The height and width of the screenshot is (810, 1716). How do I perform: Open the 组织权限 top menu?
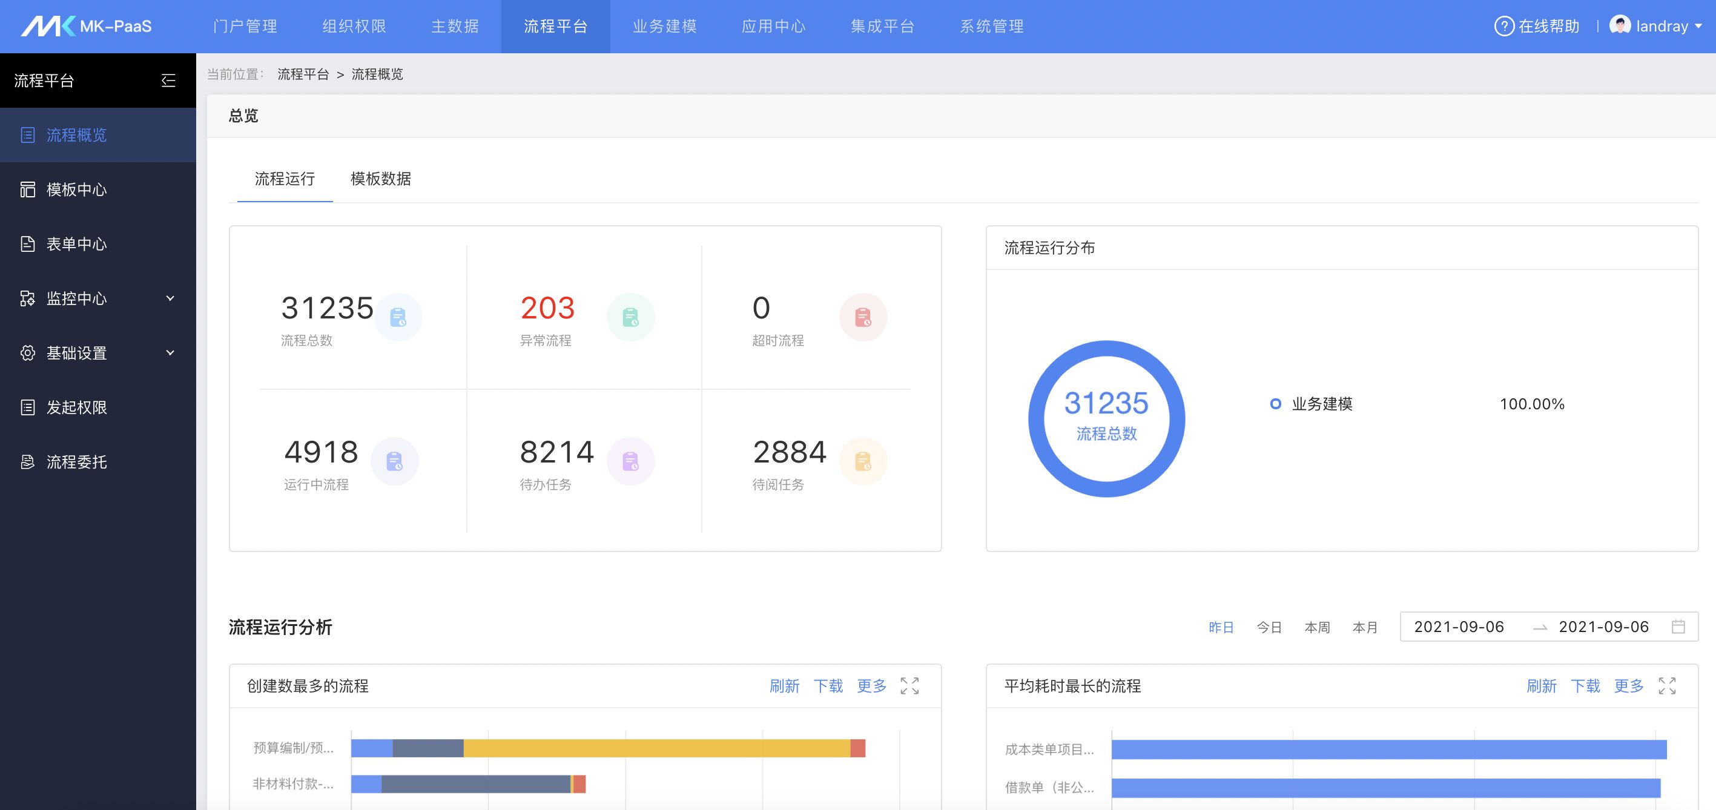tap(354, 26)
